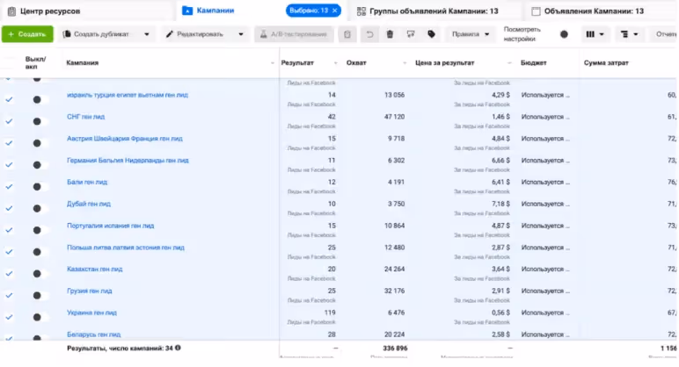The height and width of the screenshot is (367, 679).
Task: Click the copy clipboard icon in toolbar
Action: (347, 34)
